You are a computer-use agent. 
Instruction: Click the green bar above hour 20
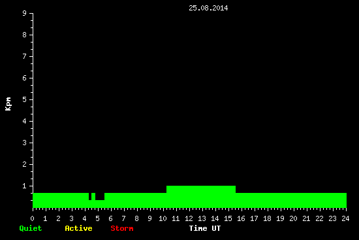293,200
